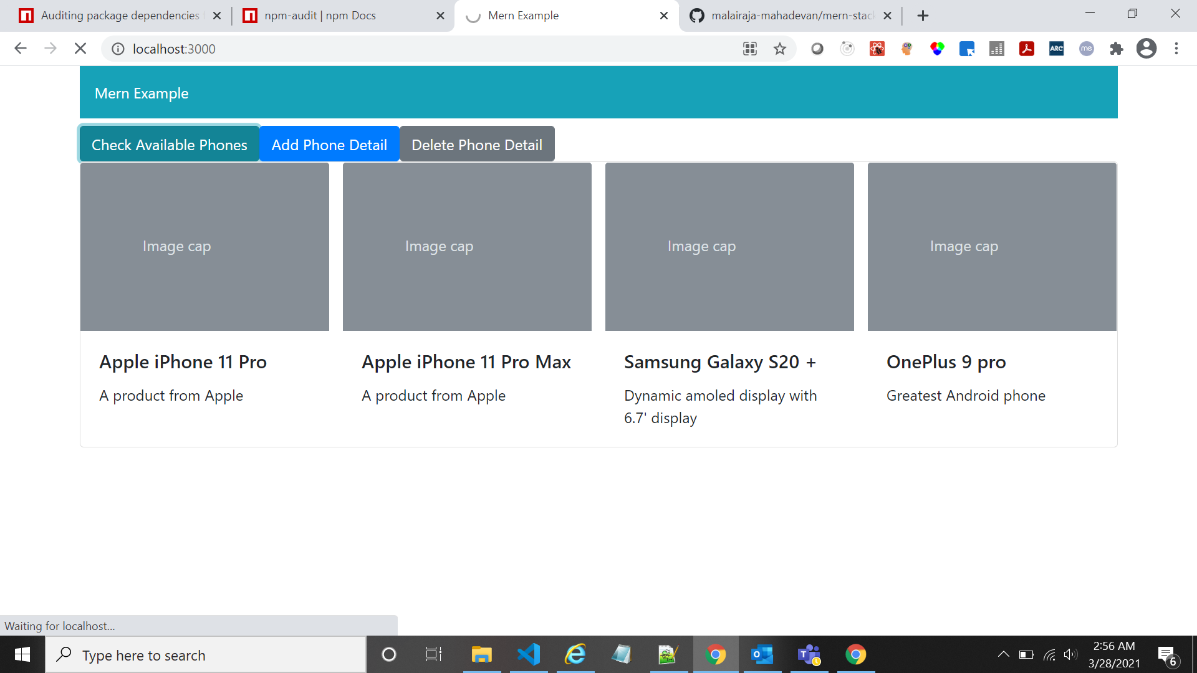Open the color-wheel extension icon
Viewport: 1197px width, 673px height.
pos(937,49)
